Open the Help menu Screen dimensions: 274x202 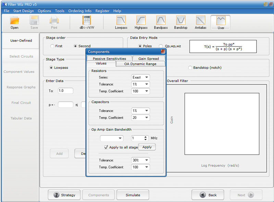117,11
